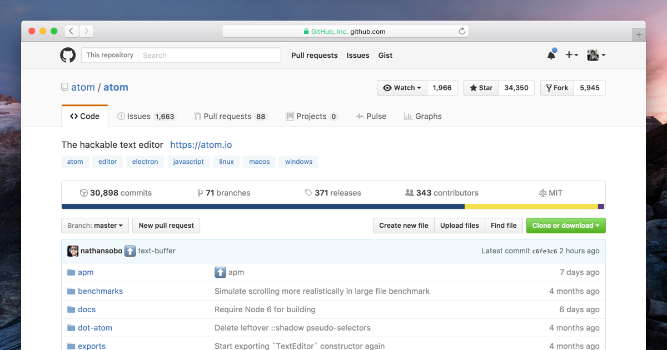Open the Pull requests 88 tab
Image resolution: width=667 pixels, height=350 pixels.
pos(230,116)
